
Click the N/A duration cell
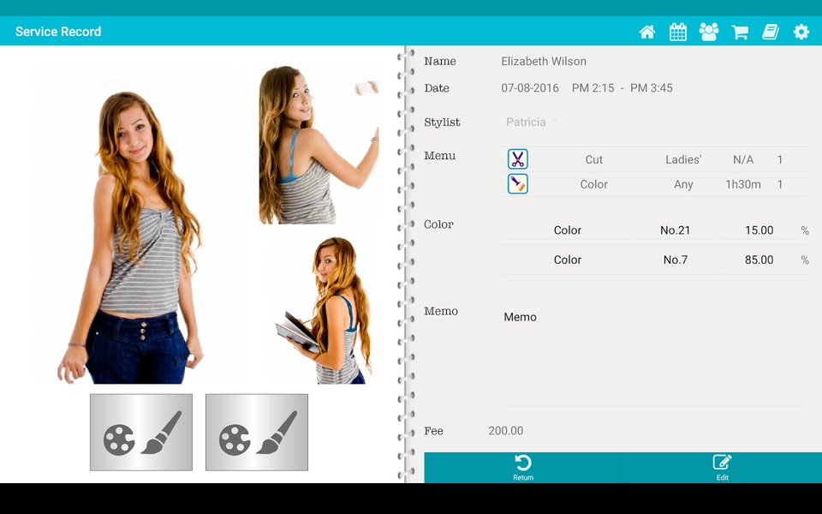point(743,159)
